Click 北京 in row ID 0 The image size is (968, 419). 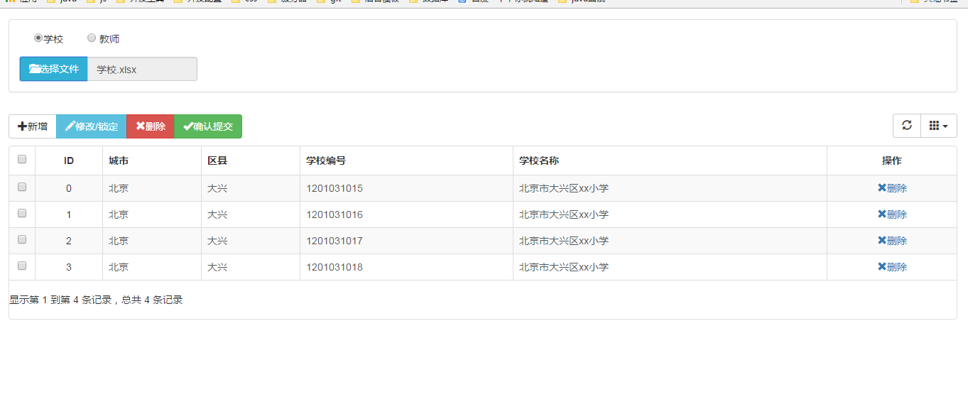pyautogui.click(x=119, y=188)
